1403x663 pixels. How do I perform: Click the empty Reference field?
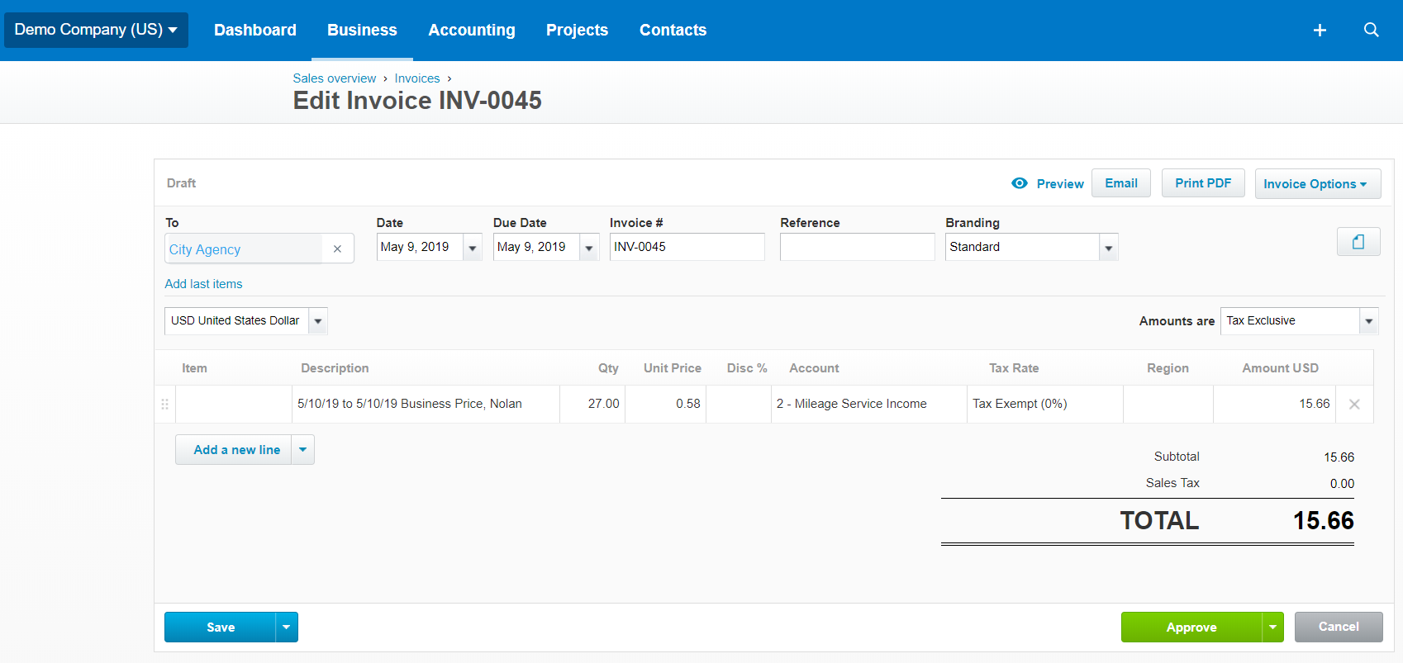[858, 247]
